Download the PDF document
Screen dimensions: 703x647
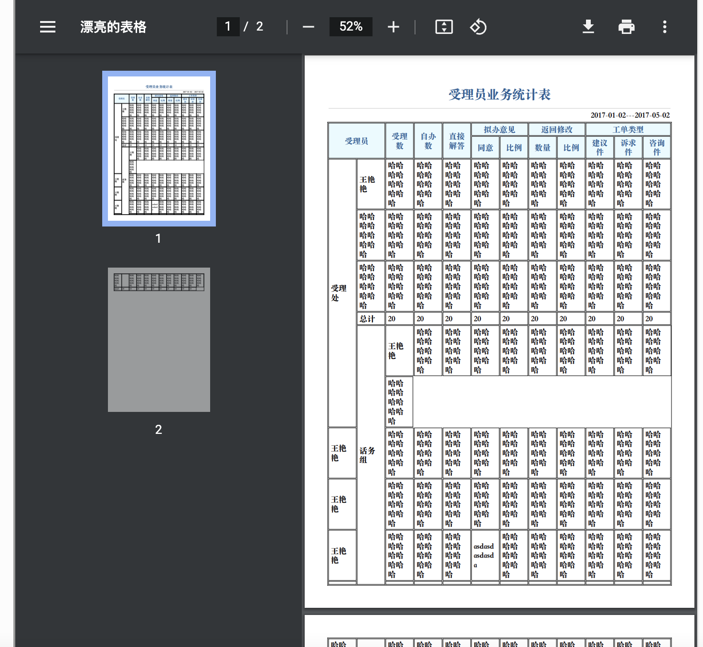click(588, 27)
